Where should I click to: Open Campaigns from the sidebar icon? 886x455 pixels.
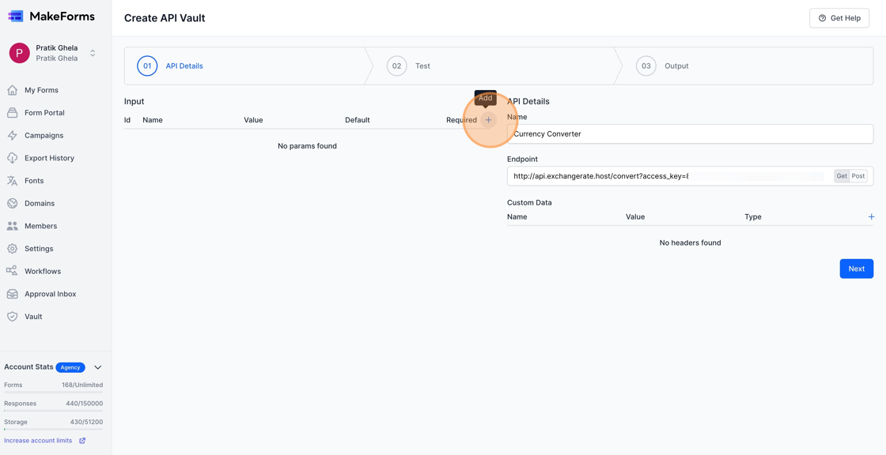(11, 135)
